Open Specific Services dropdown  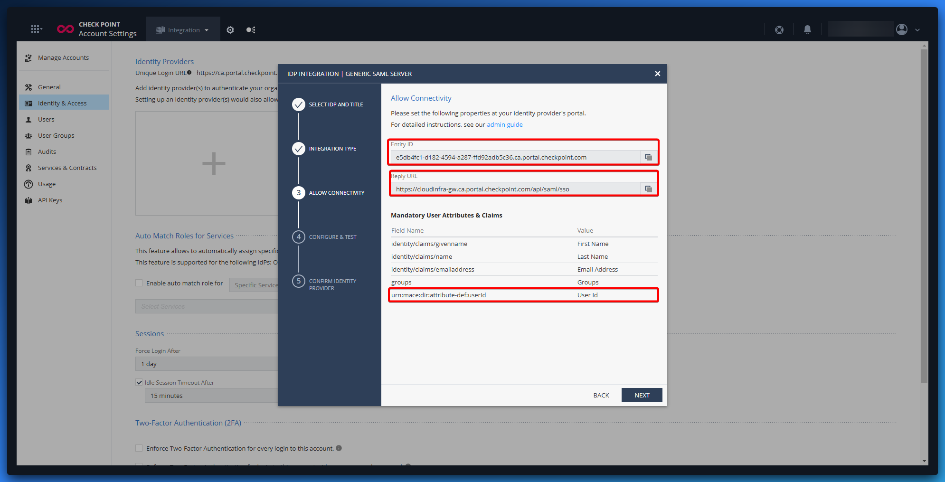[254, 285]
